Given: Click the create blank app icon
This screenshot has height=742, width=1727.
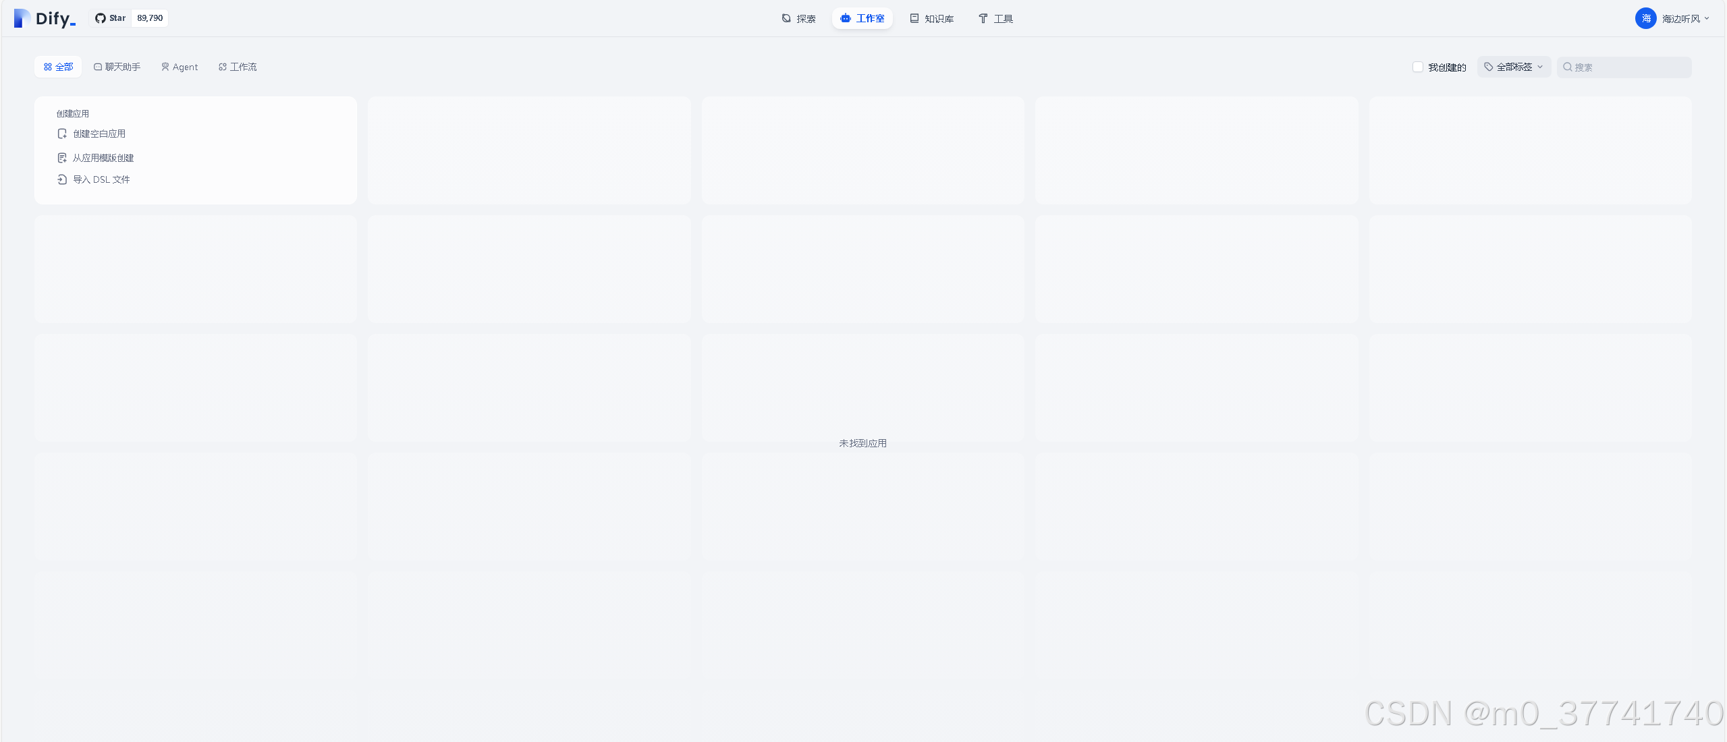Looking at the screenshot, I should [62, 134].
